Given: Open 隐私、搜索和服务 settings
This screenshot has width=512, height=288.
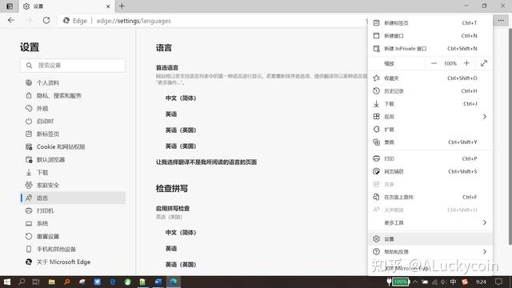Looking at the screenshot, I should (x=73, y=95).
